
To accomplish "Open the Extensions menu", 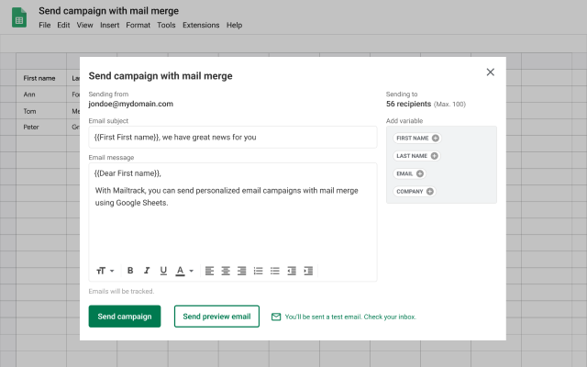I will pos(201,25).
